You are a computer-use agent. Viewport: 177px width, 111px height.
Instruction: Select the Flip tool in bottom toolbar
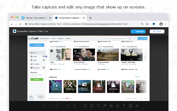pyautogui.click(x=92, y=106)
